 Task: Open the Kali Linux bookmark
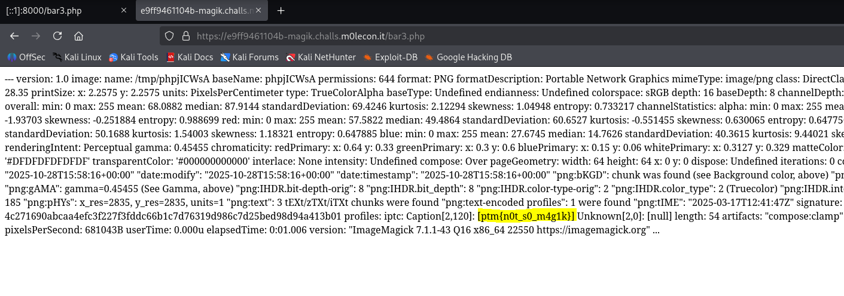(77, 57)
